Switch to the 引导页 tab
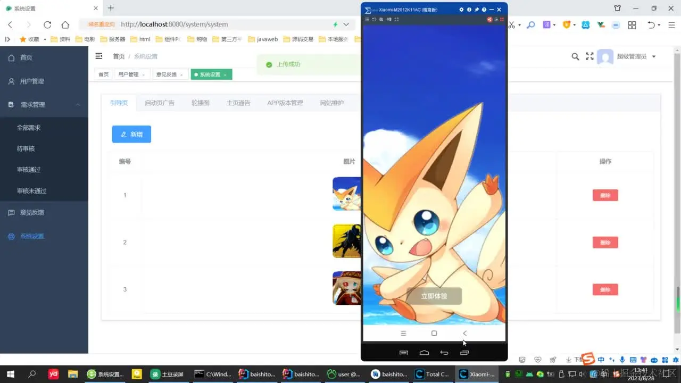 click(119, 103)
